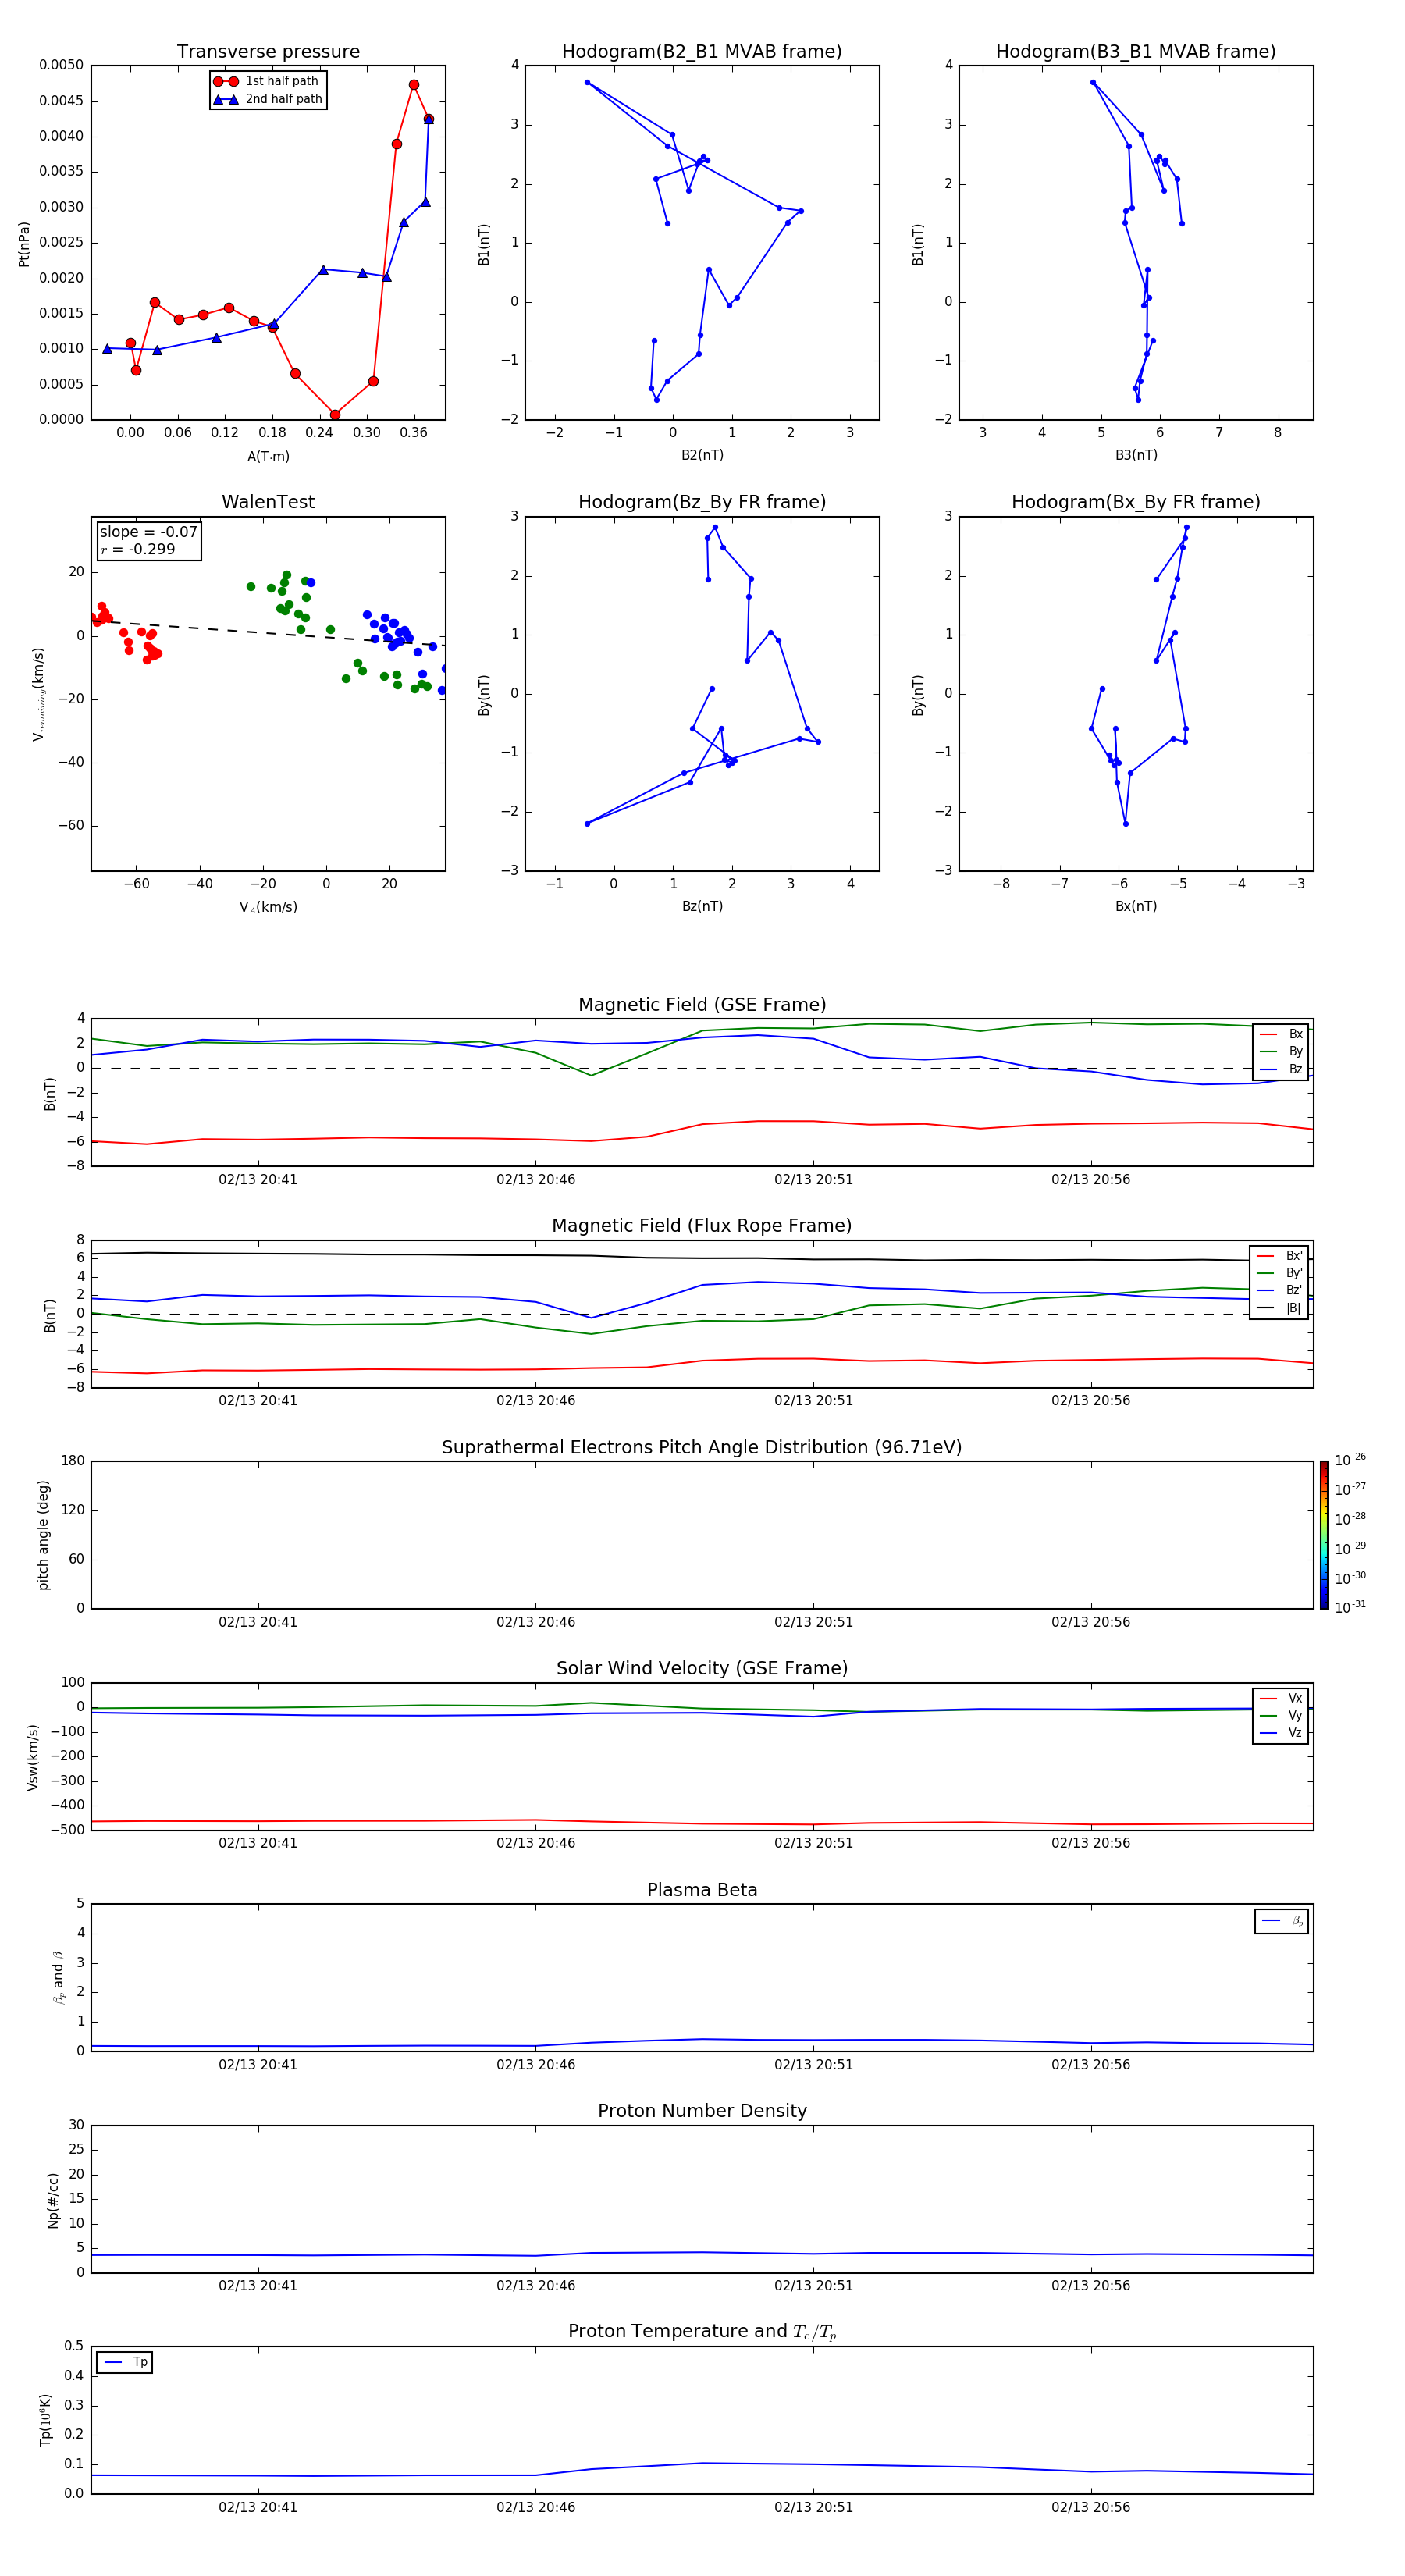Click the 'WalenTest' plot title
The height and width of the screenshot is (2576, 1405).
pos(268,502)
